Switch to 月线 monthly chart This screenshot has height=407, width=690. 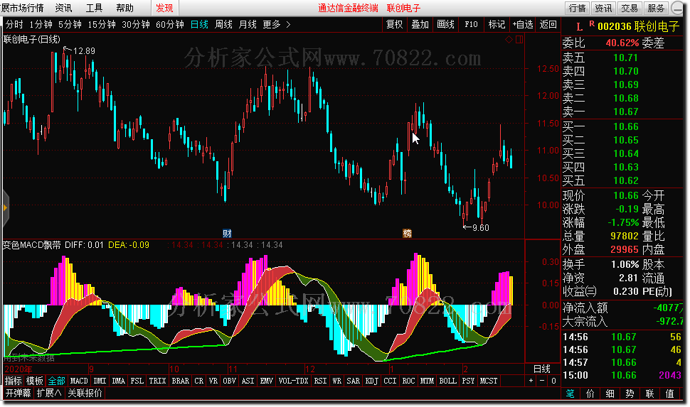click(248, 25)
